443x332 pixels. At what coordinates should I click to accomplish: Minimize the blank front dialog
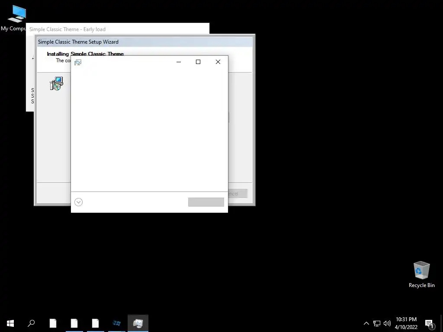179,62
